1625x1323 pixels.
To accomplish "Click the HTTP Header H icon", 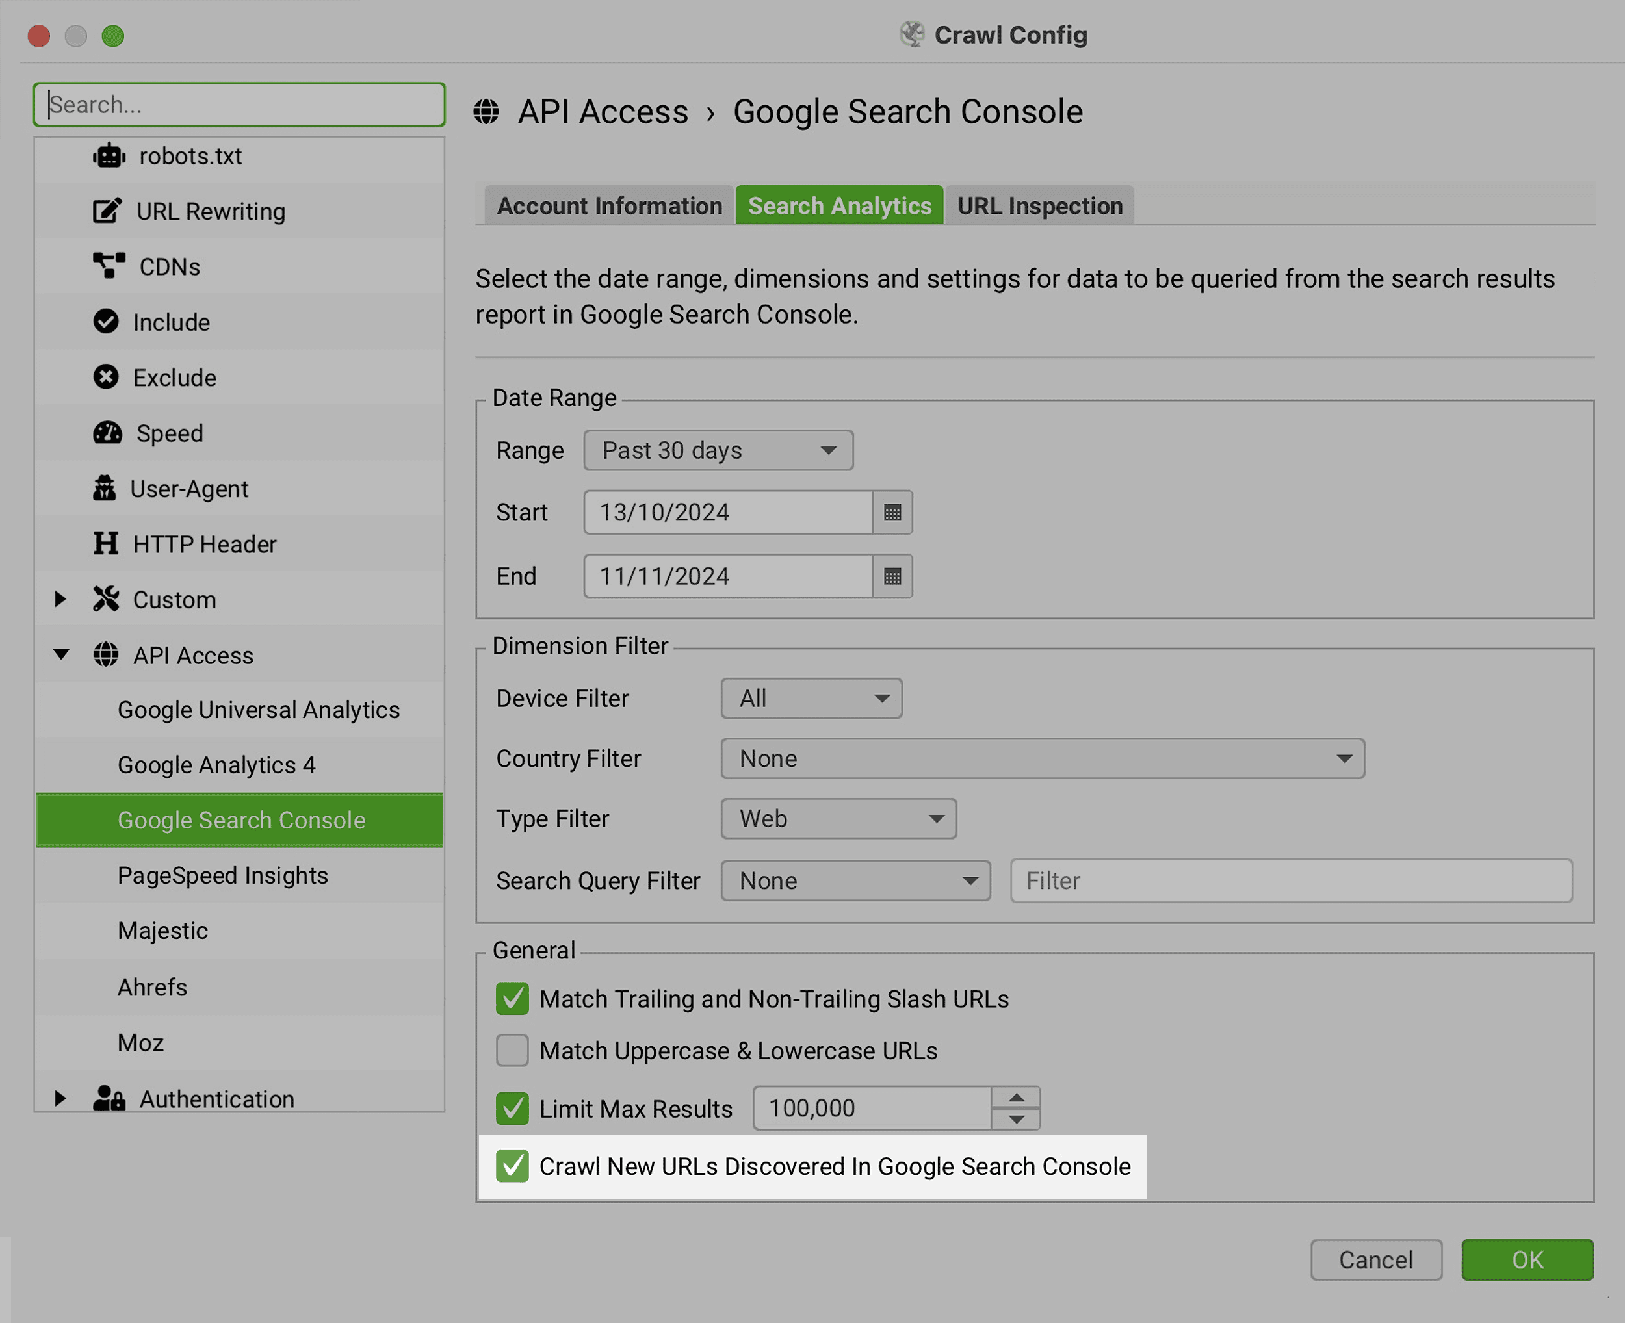I will click(106, 544).
